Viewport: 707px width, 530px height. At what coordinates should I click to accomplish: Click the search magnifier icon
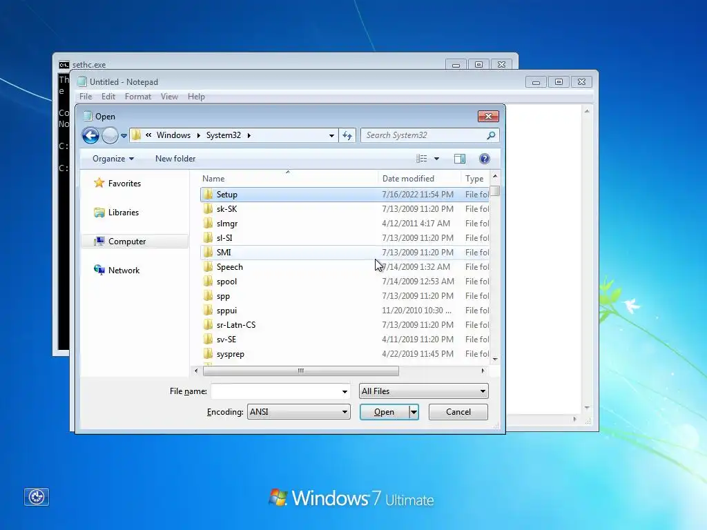491,135
